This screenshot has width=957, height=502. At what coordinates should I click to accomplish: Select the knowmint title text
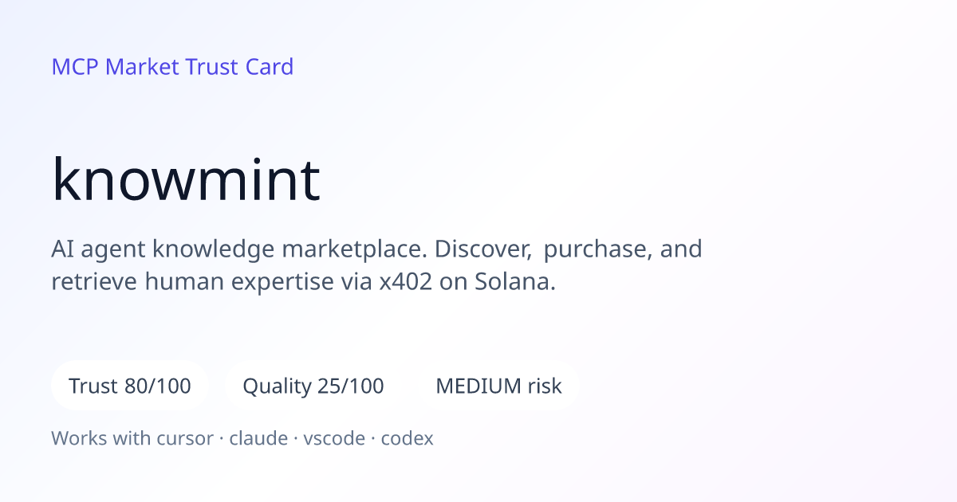click(186, 179)
